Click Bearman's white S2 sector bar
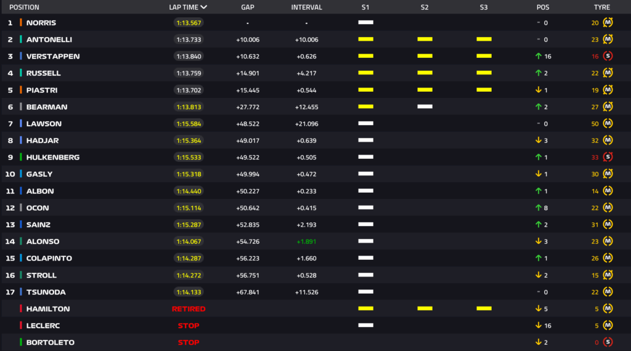631x351 pixels. (x=425, y=107)
